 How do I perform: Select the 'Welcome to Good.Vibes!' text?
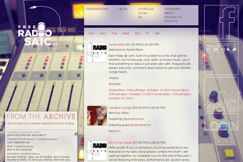click(x=126, y=50)
